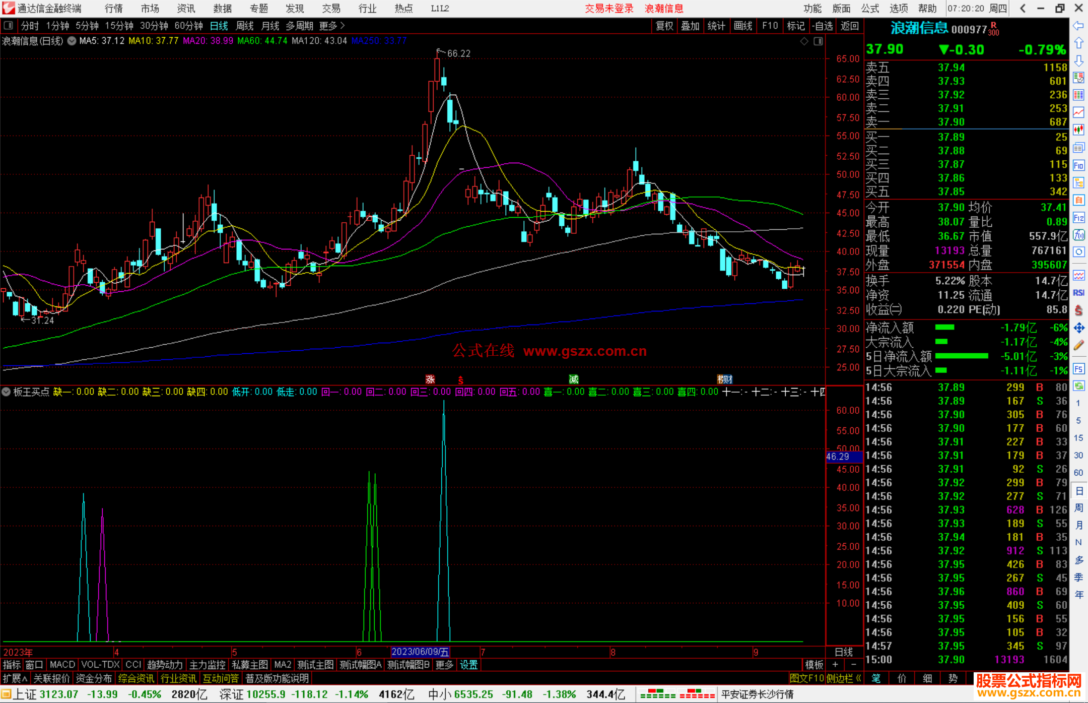Click the trend line chart sidebar icon
This screenshot has height=703, width=1088.
[1078, 112]
